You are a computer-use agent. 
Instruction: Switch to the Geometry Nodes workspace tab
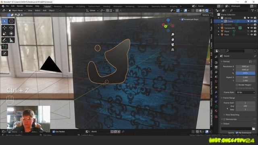point(159,6)
